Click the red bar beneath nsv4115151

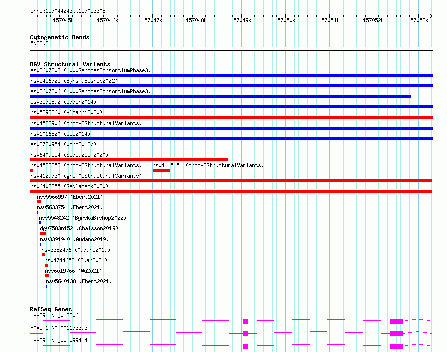[161, 170]
